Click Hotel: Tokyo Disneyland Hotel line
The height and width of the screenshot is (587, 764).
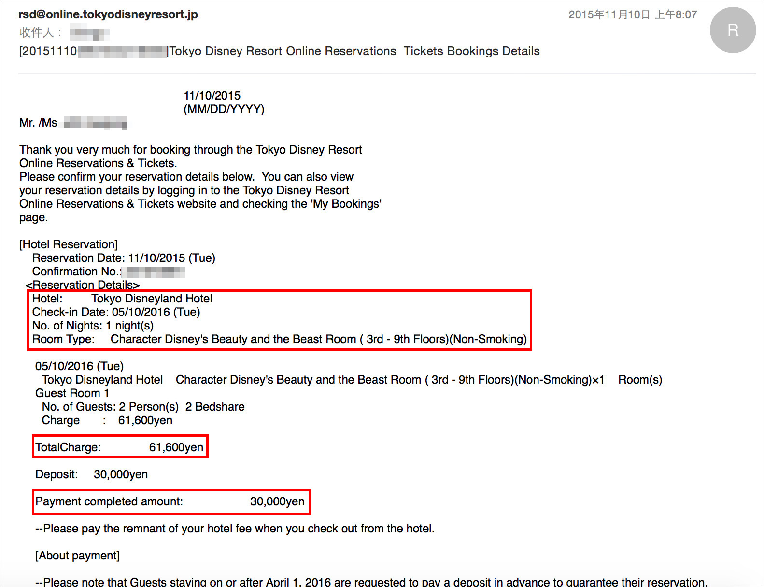(122, 299)
